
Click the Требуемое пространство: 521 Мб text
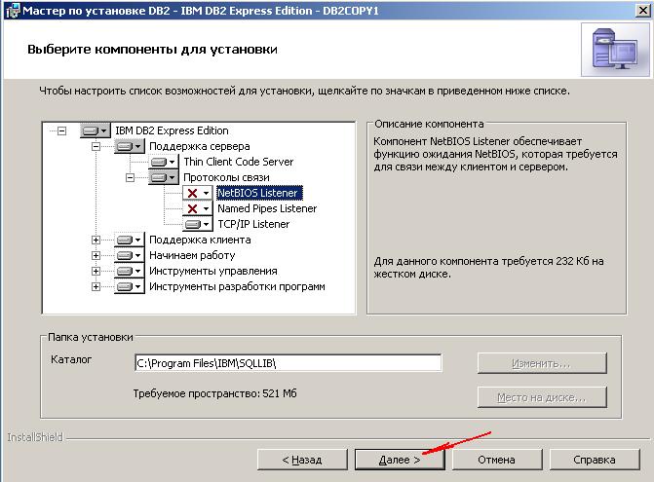click(214, 393)
